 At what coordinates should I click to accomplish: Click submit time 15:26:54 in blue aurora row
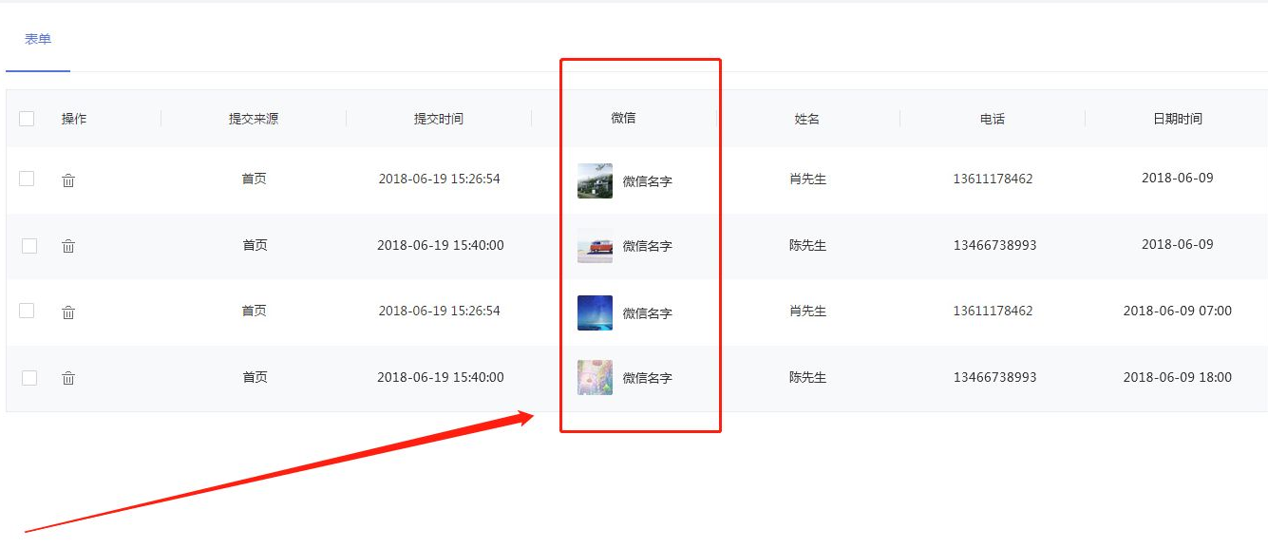439,311
